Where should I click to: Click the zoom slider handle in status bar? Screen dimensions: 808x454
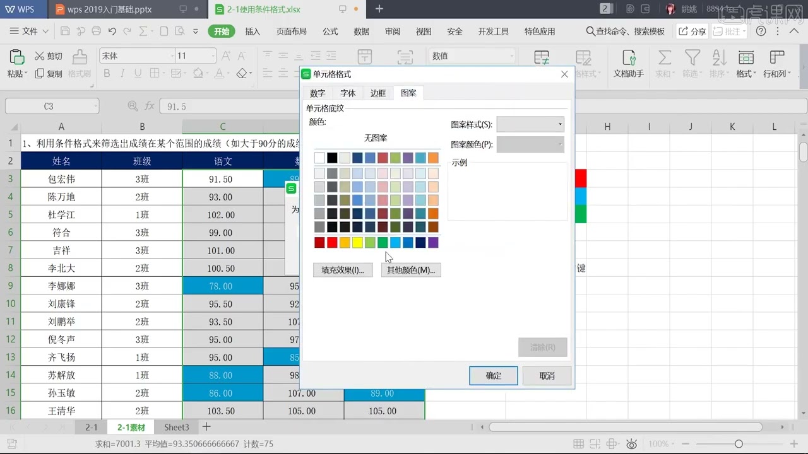[x=739, y=444]
